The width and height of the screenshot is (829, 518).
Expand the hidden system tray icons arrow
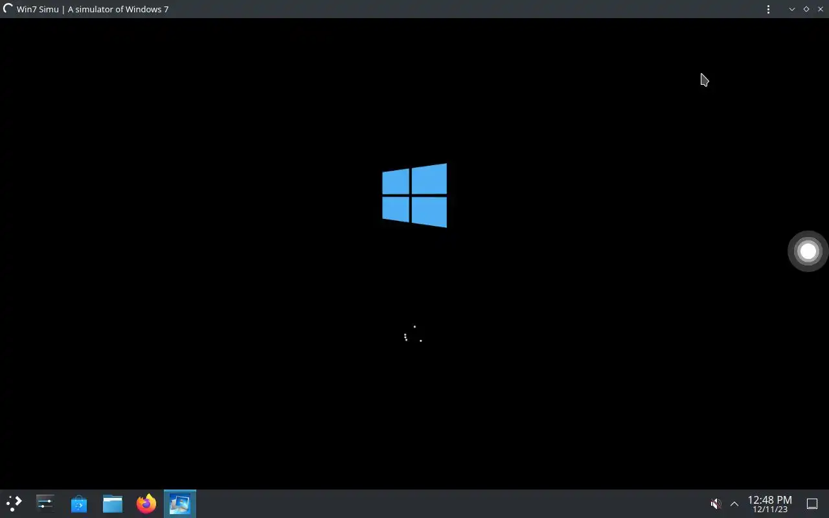734,504
